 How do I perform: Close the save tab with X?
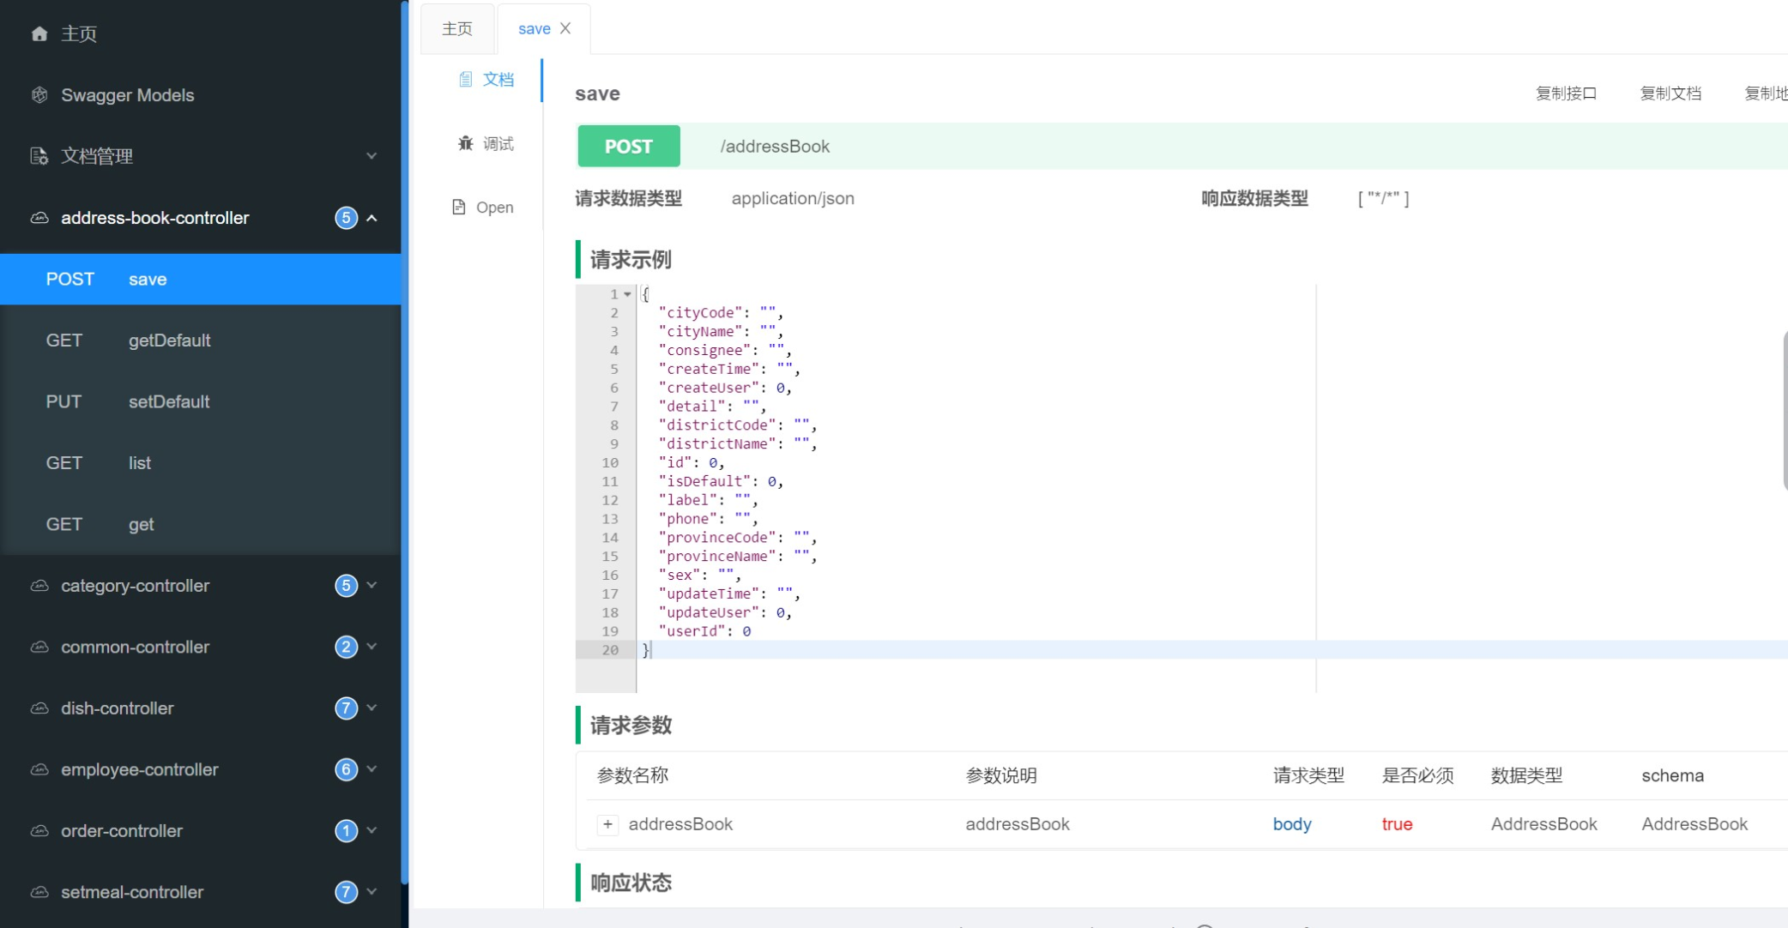565,28
